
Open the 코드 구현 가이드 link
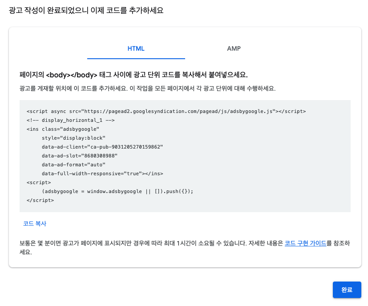click(305, 243)
